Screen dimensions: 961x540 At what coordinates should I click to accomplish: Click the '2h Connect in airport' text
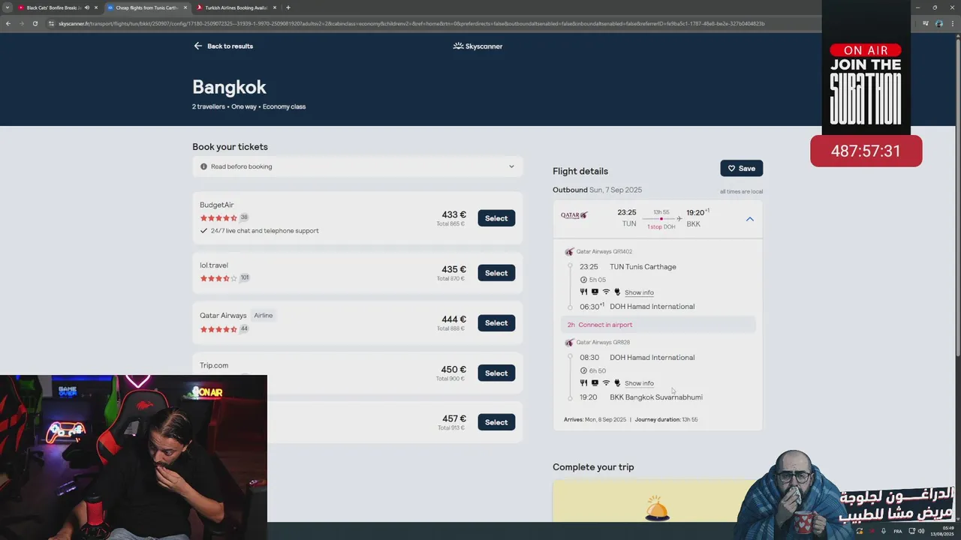600,325
